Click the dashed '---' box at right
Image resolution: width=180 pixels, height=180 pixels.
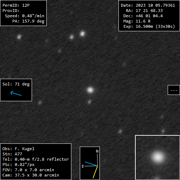(x=174, y=90)
